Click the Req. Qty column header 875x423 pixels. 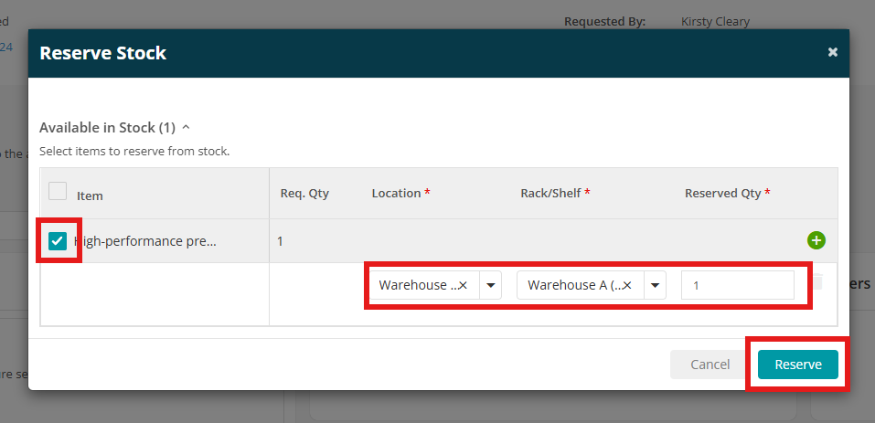coord(304,194)
